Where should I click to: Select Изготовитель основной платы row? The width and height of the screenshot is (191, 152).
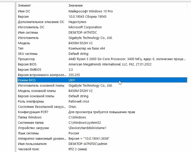click(102, 86)
